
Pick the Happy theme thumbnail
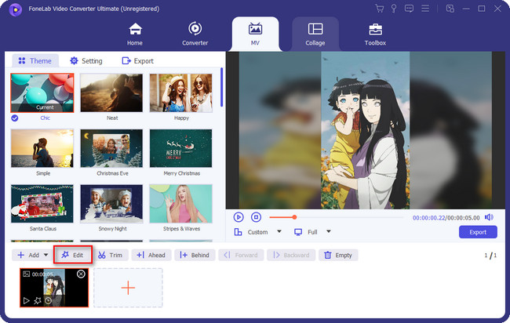[180, 93]
